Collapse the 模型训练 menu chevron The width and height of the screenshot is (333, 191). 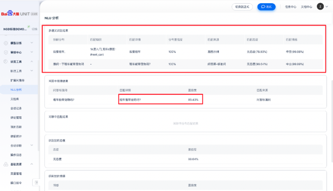[32, 43]
